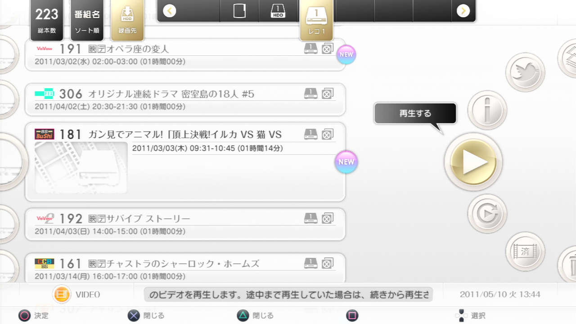The image size is (576, 324).
Task: Click the recorder drive icon on row 191
Action: point(310,49)
